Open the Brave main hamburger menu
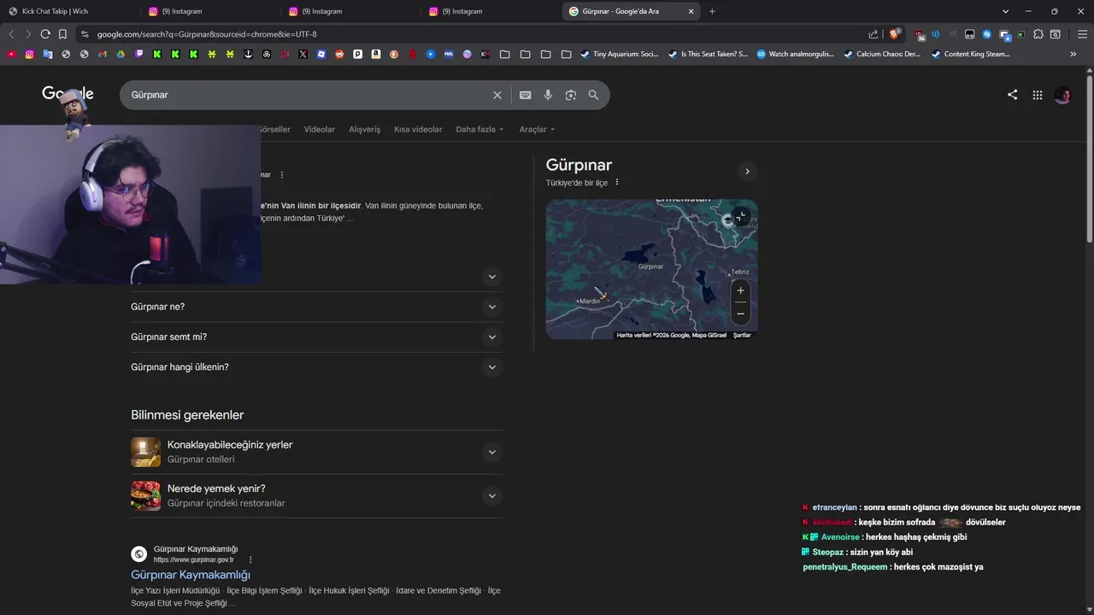Screen dimensions: 1094x615 (1082, 34)
